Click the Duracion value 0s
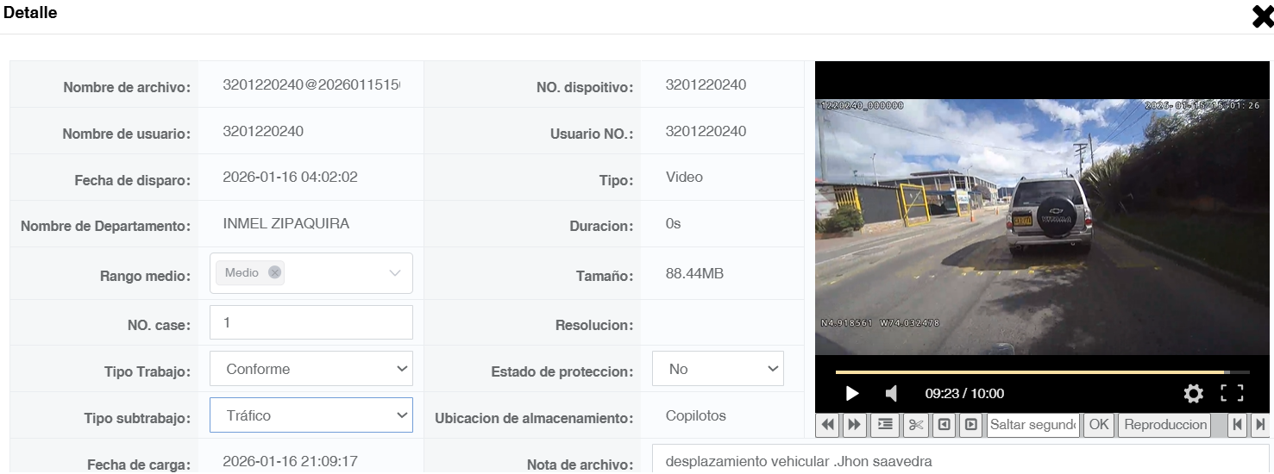The height and width of the screenshot is (474, 1274). [673, 223]
